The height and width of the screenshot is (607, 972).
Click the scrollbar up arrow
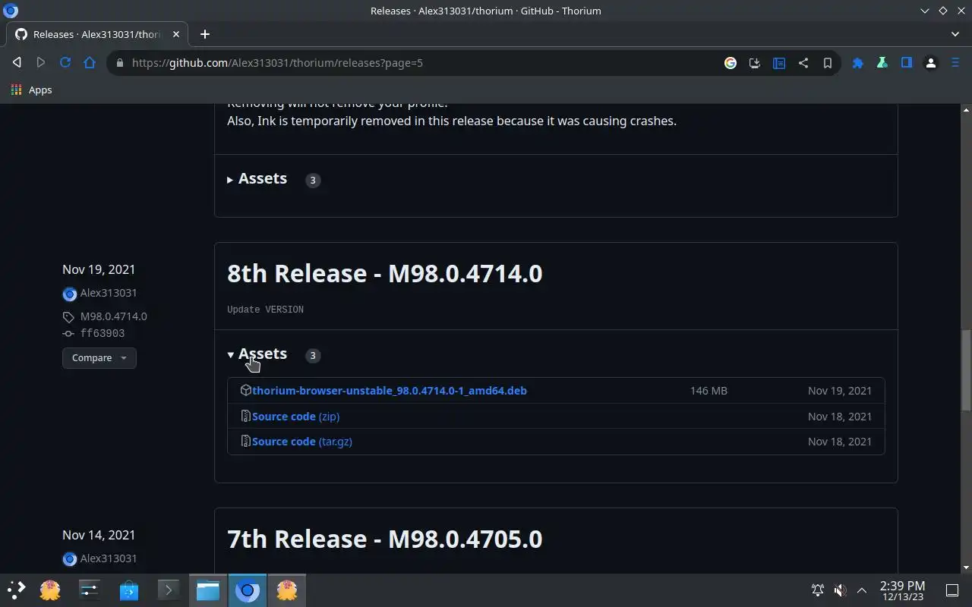(x=966, y=109)
